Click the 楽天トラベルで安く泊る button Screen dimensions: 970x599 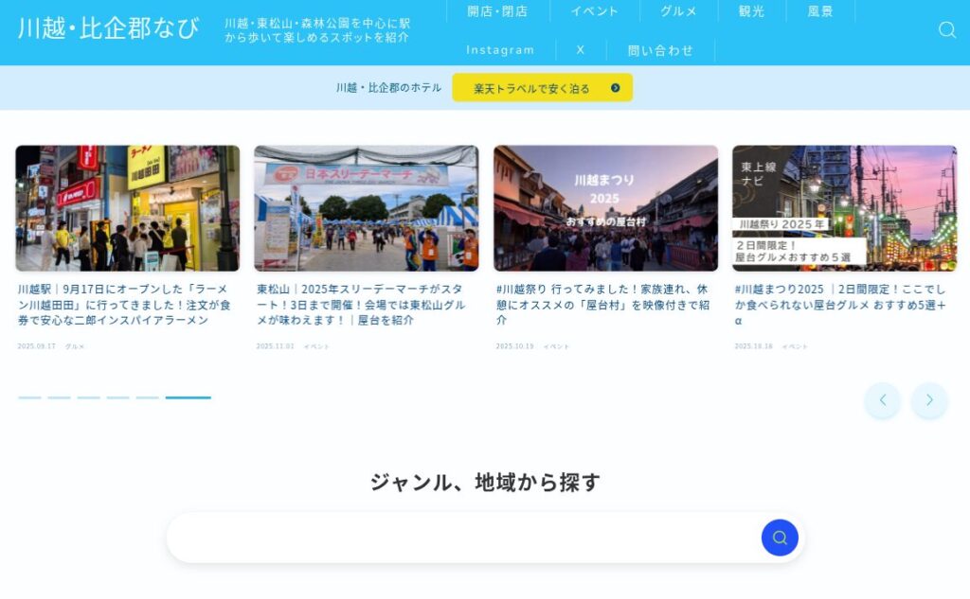[542, 88]
